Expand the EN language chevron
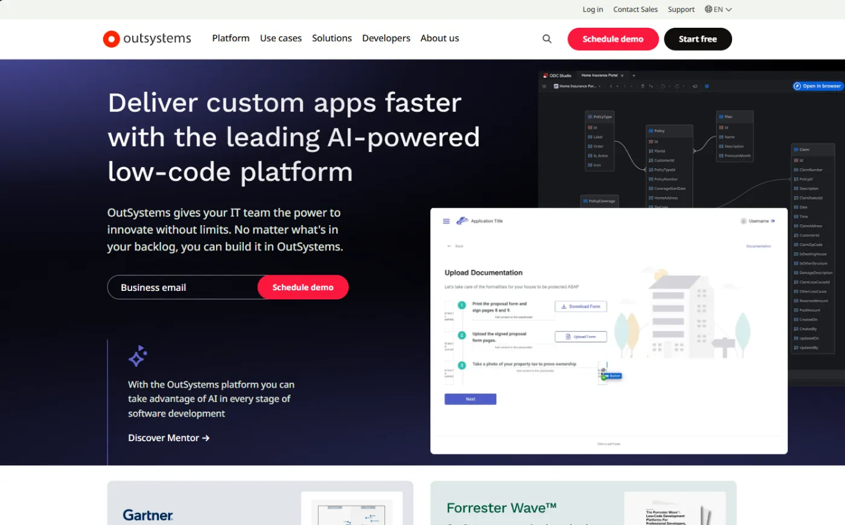Image resolution: width=845 pixels, height=525 pixels. coord(729,10)
